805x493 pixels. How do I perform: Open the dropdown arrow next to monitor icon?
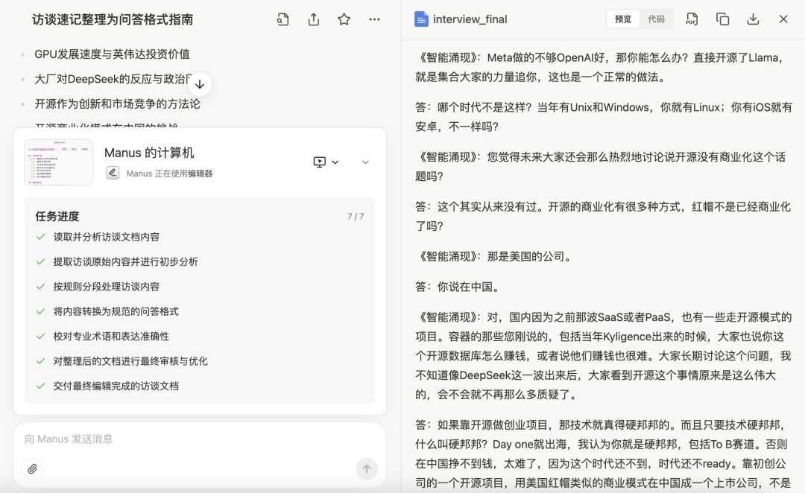click(x=335, y=162)
